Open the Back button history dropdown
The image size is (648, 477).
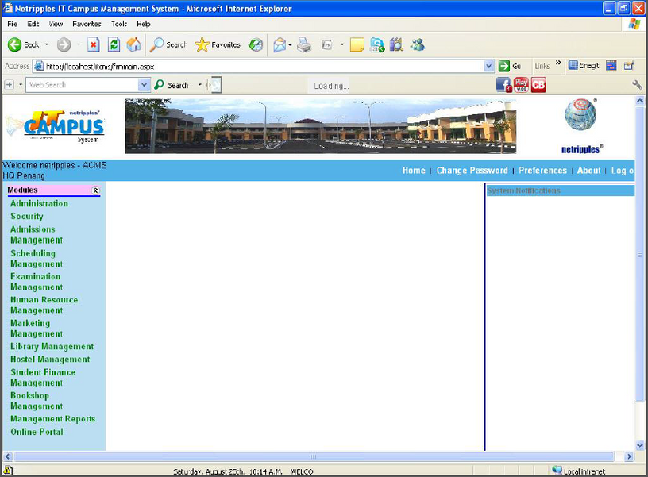(46, 44)
